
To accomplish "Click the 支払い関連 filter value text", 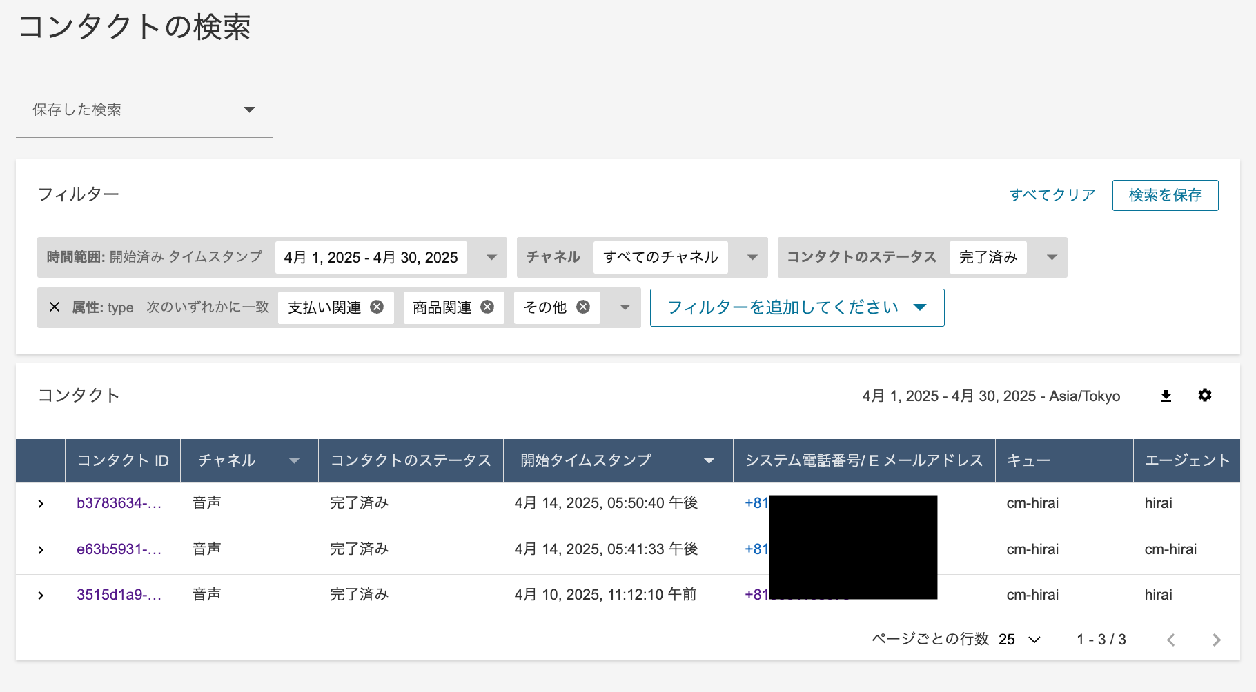I will point(324,307).
